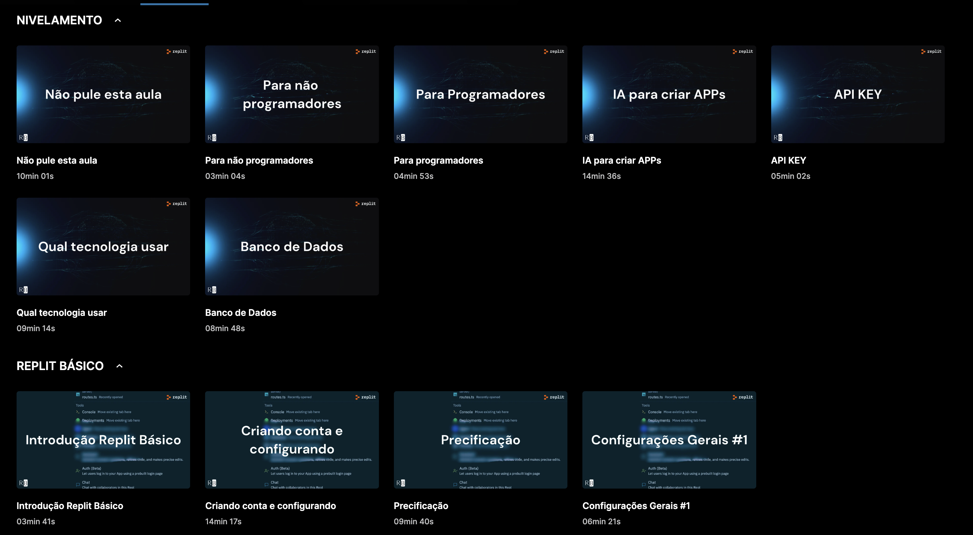Click the 'Criando conta e configurando' lesson title
The width and height of the screenshot is (973, 535).
click(x=270, y=506)
